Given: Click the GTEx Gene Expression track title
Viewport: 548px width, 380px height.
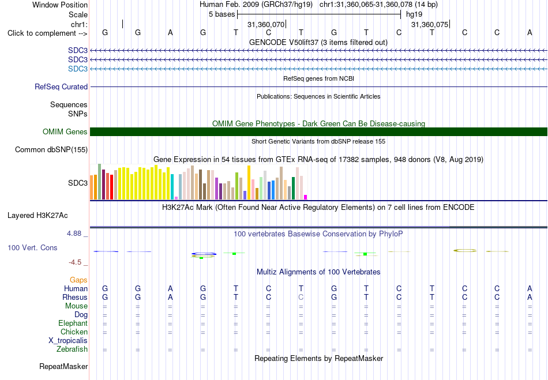Looking at the screenshot, I should [x=318, y=160].
